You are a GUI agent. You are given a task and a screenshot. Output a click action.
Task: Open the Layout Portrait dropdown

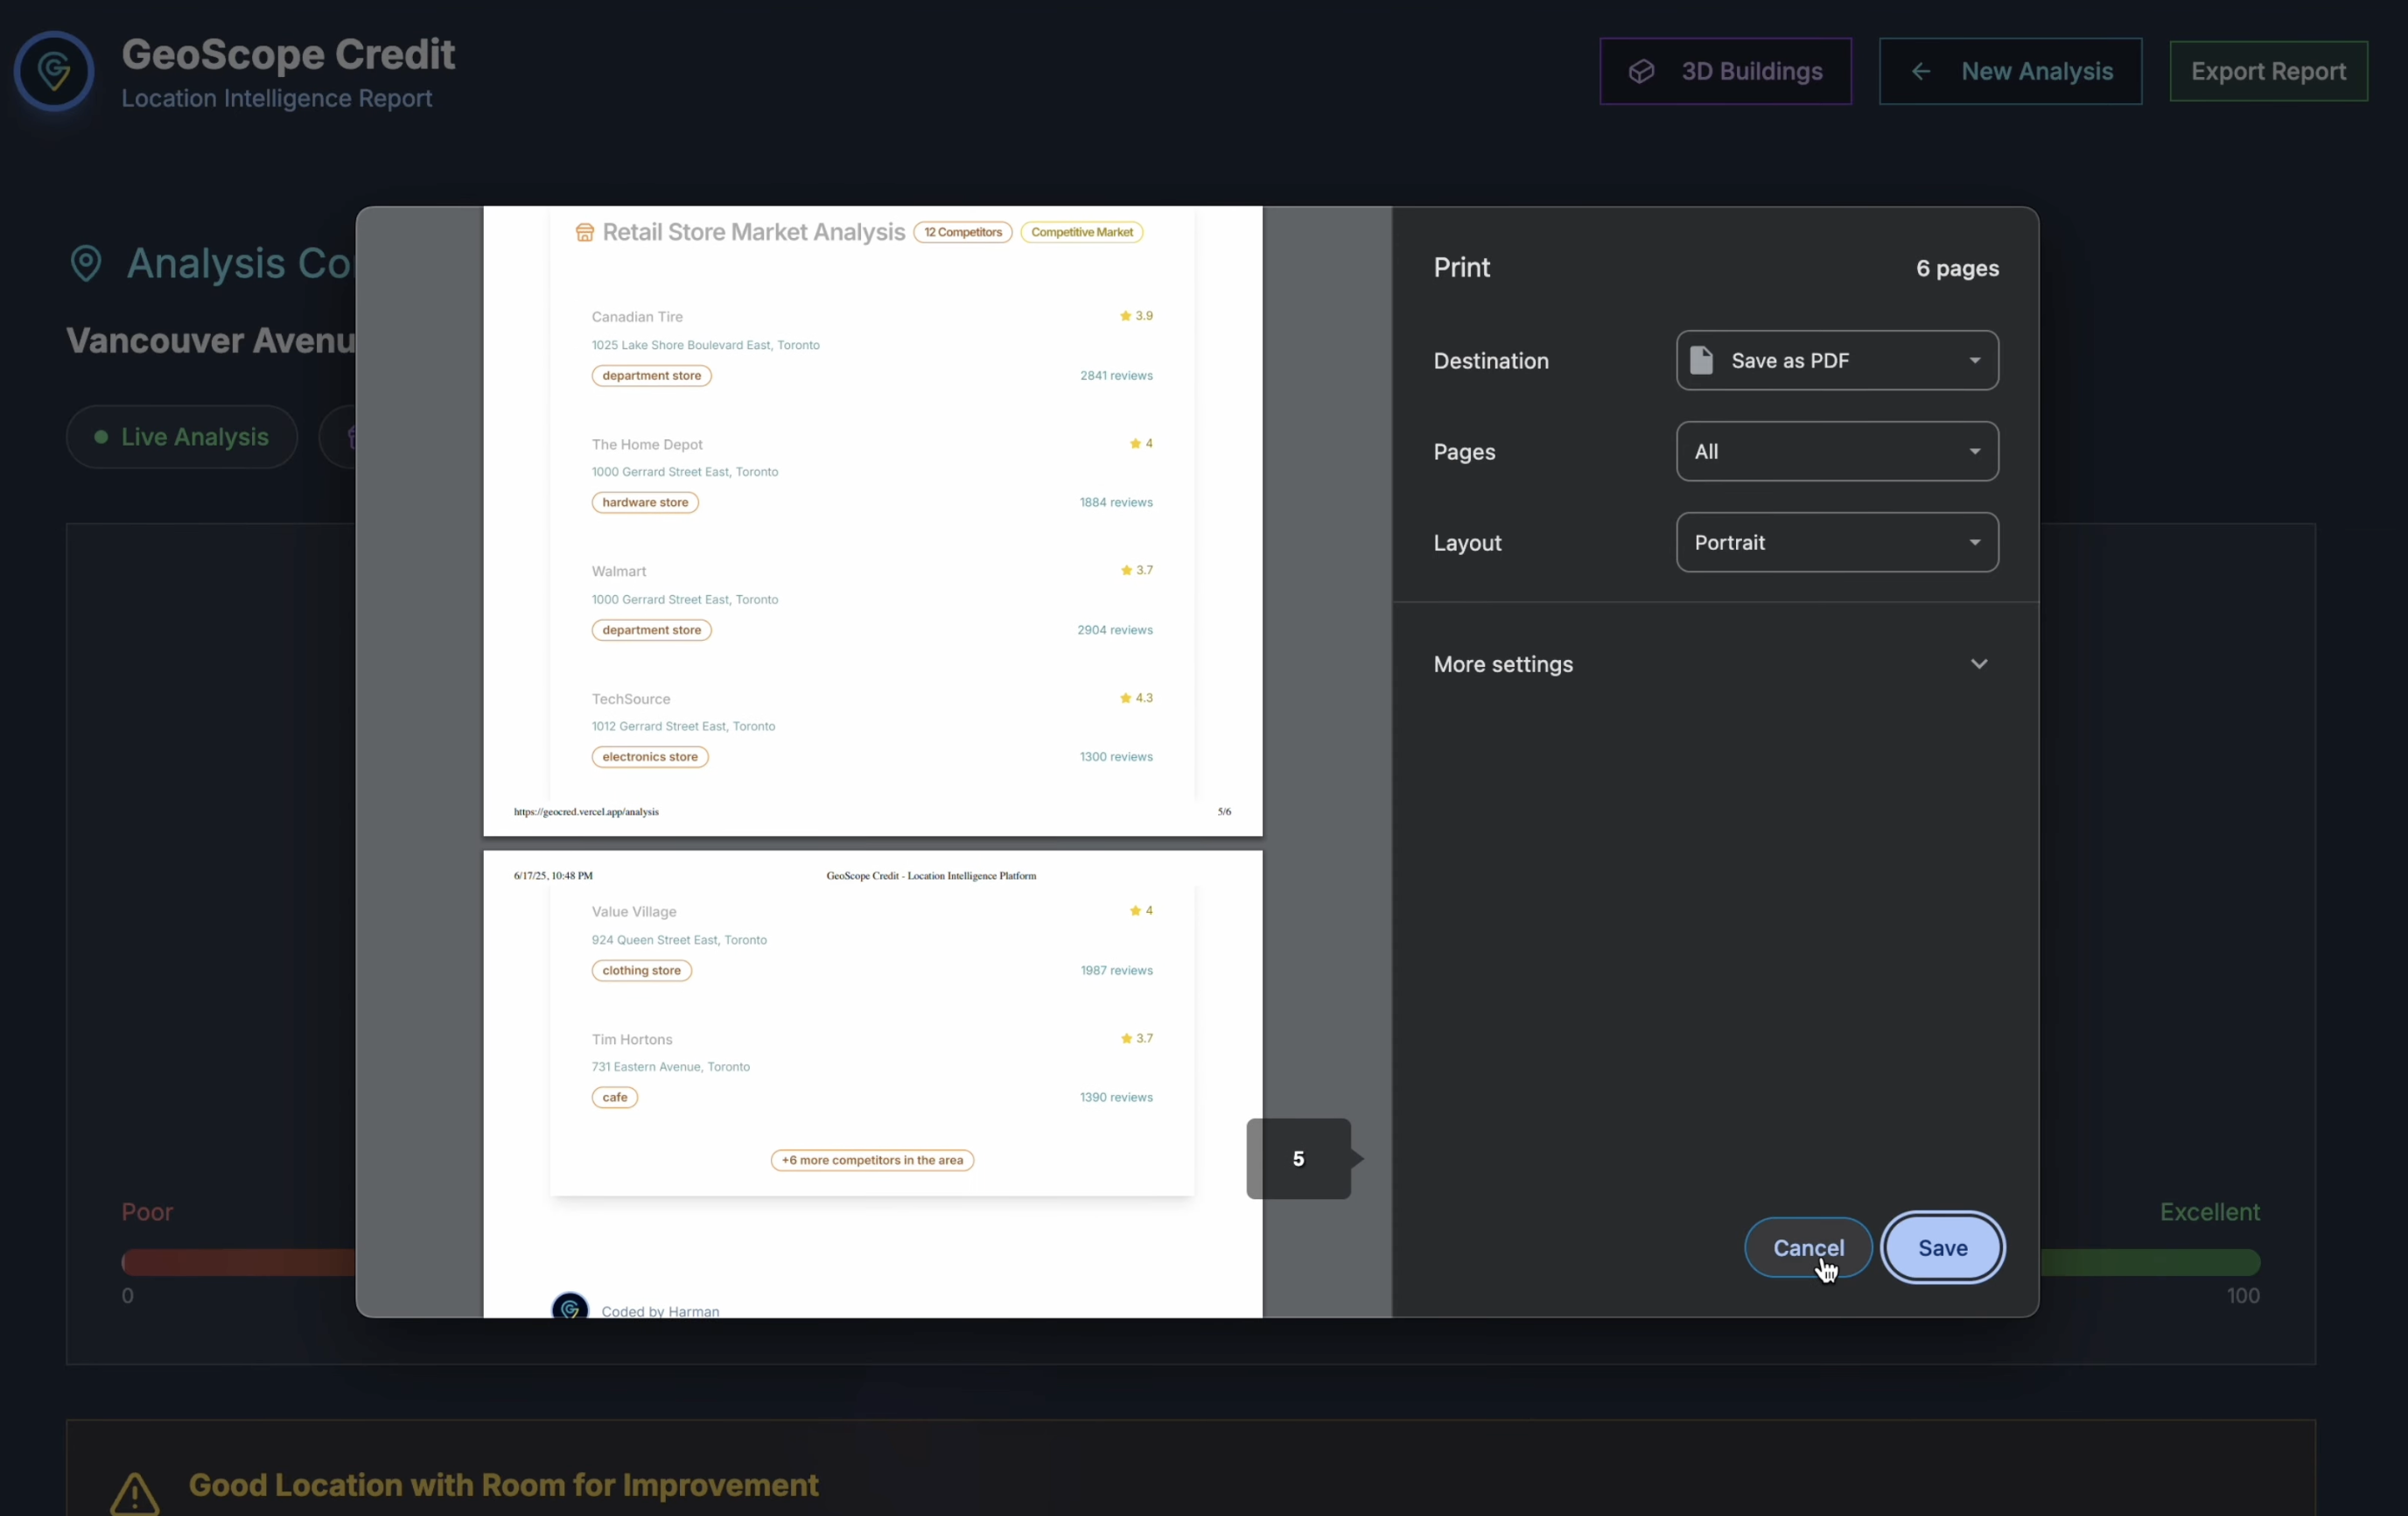tap(1836, 542)
